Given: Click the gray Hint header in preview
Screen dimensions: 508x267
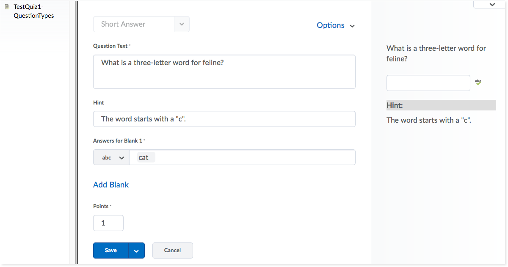Looking at the screenshot, I should click(441, 105).
